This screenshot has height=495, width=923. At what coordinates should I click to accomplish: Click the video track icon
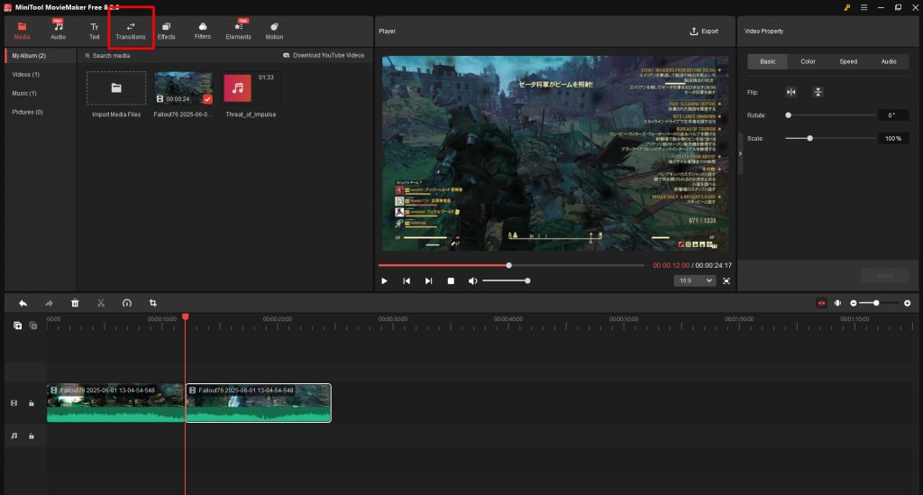click(x=14, y=403)
